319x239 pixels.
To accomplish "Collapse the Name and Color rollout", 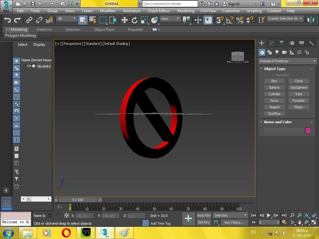I will (261, 122).
